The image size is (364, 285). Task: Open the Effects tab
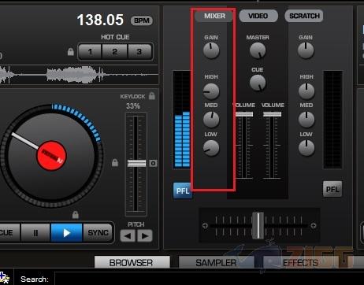[301, 262]
